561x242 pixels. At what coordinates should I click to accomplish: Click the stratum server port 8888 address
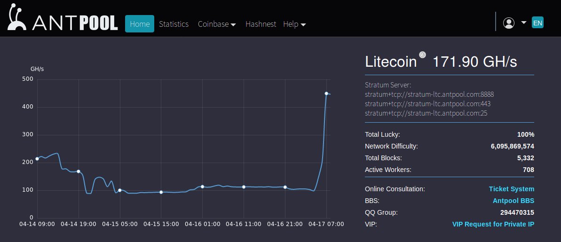coord(429,94)
